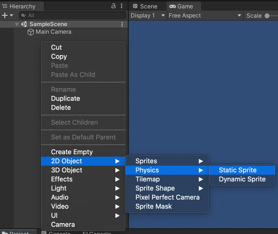Screen dimensions: 278x234
Task: Select Create Empty in the context menu
Action: [72, 152]
